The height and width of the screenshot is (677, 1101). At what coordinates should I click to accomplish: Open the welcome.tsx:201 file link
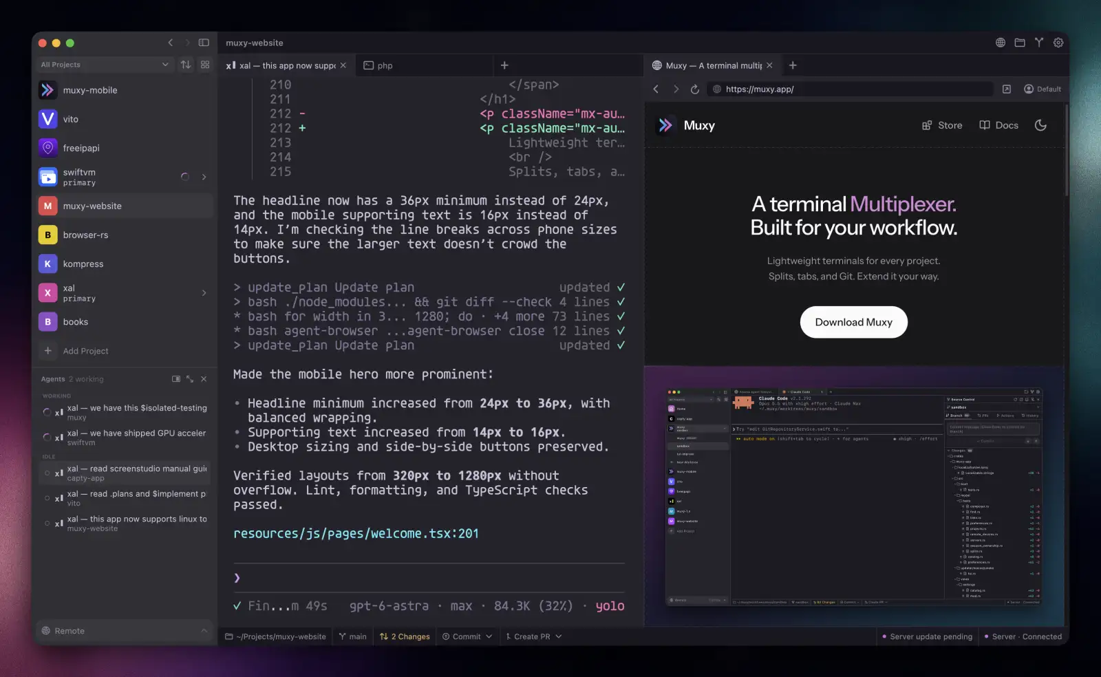[x=356, y=533]
